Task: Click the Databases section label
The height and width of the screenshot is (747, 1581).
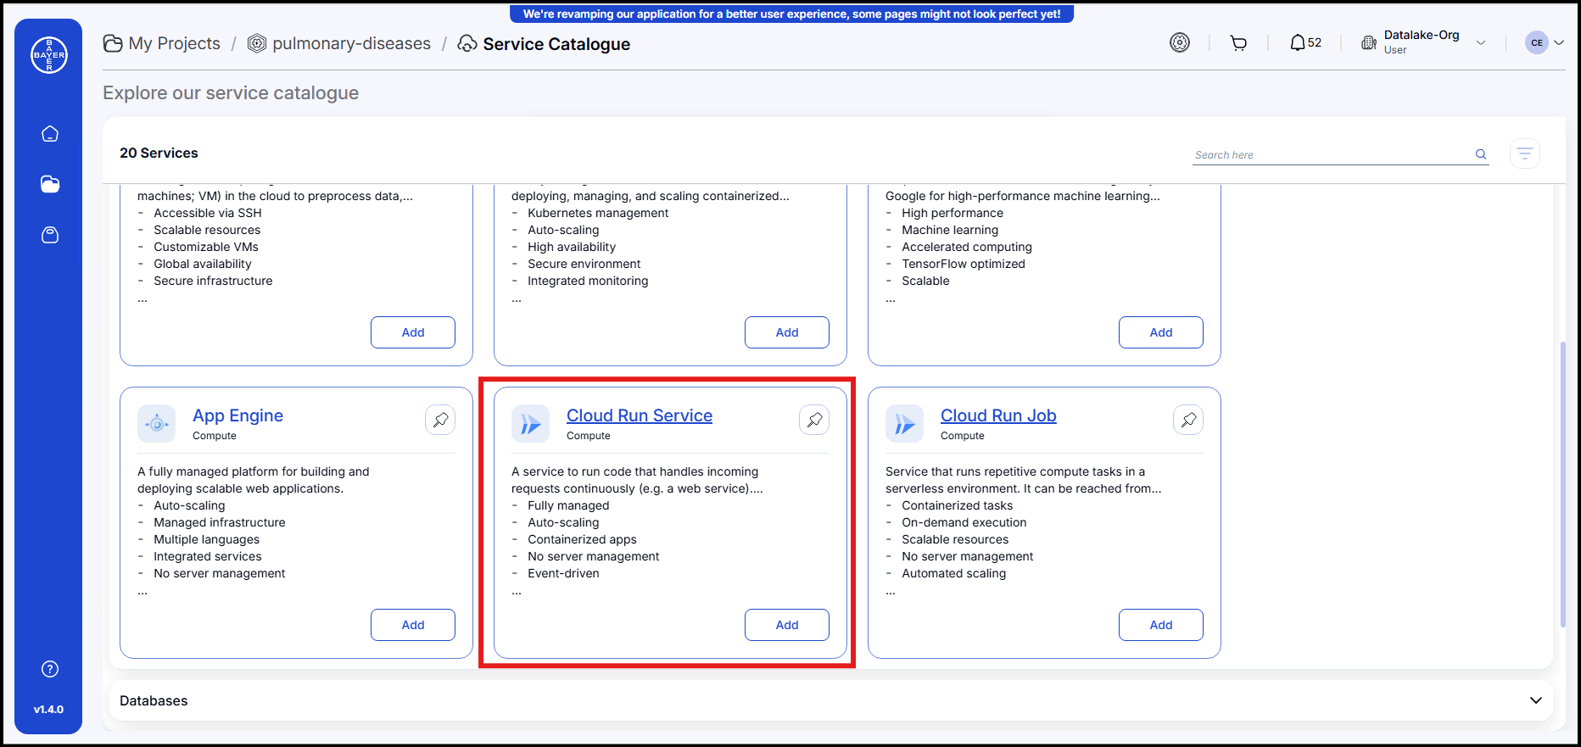Action: click(x=154, y=700)
